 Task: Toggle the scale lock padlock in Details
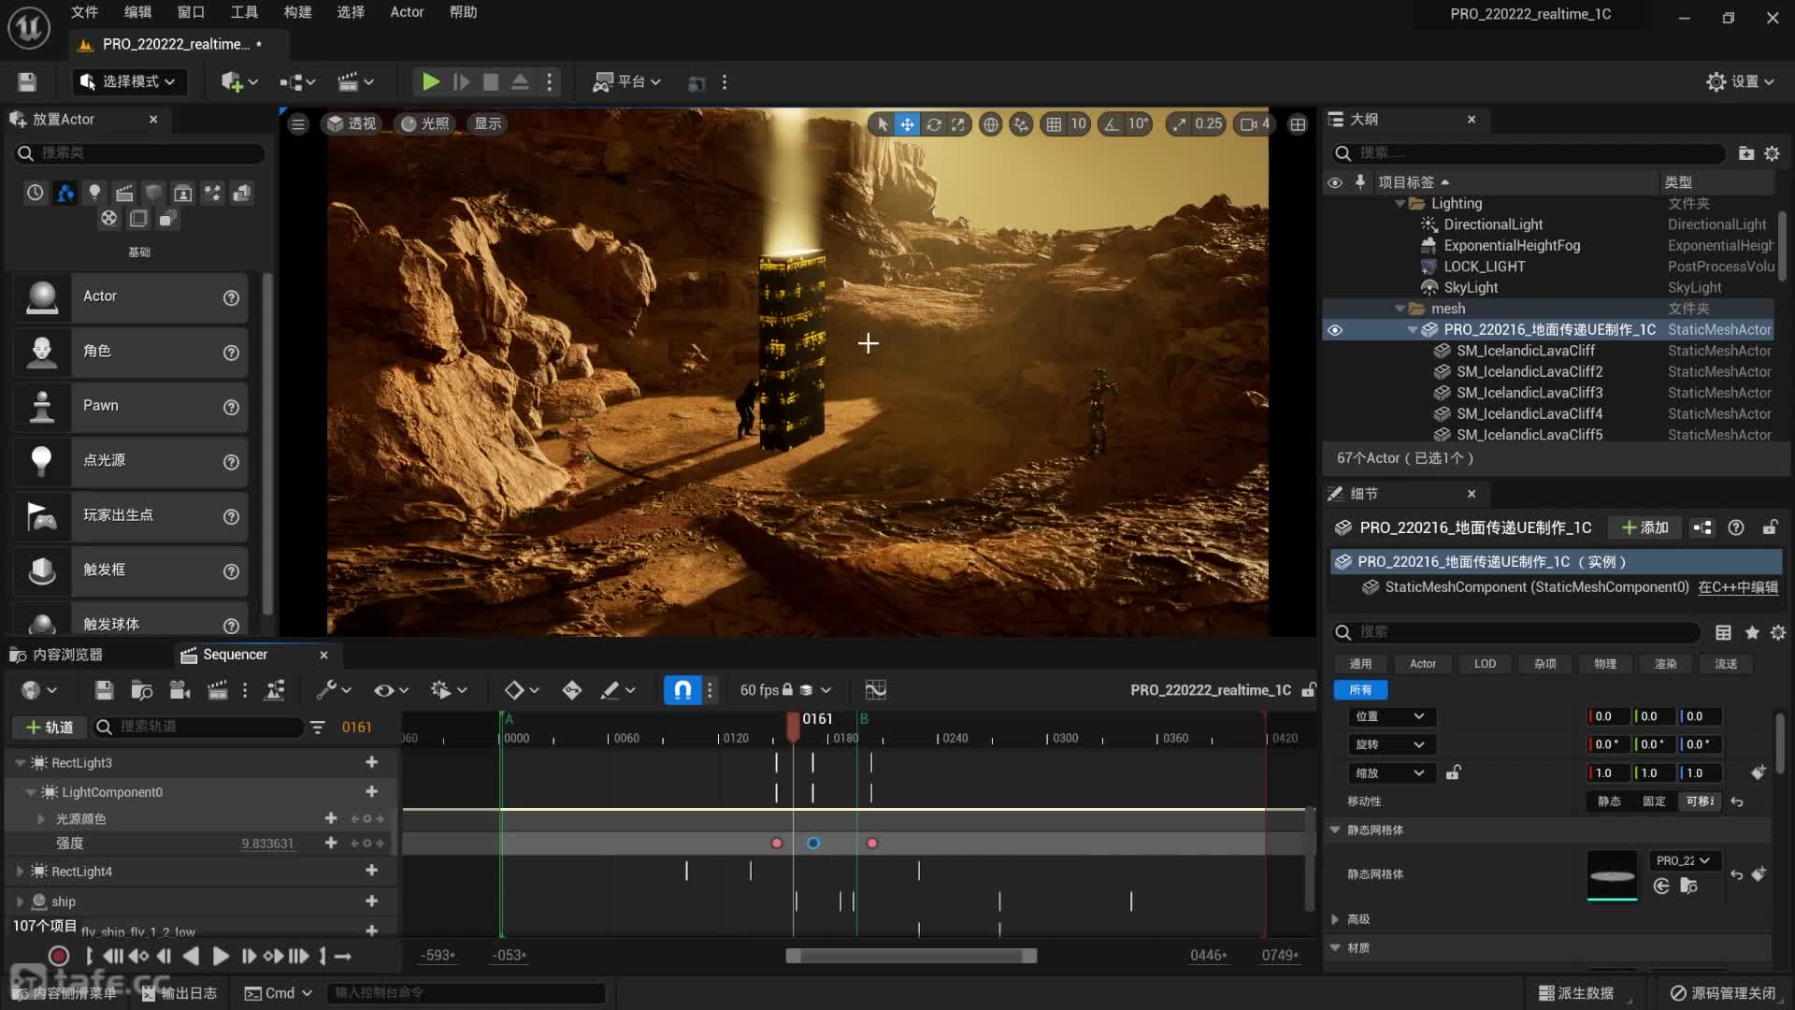tap(1454, 772)
